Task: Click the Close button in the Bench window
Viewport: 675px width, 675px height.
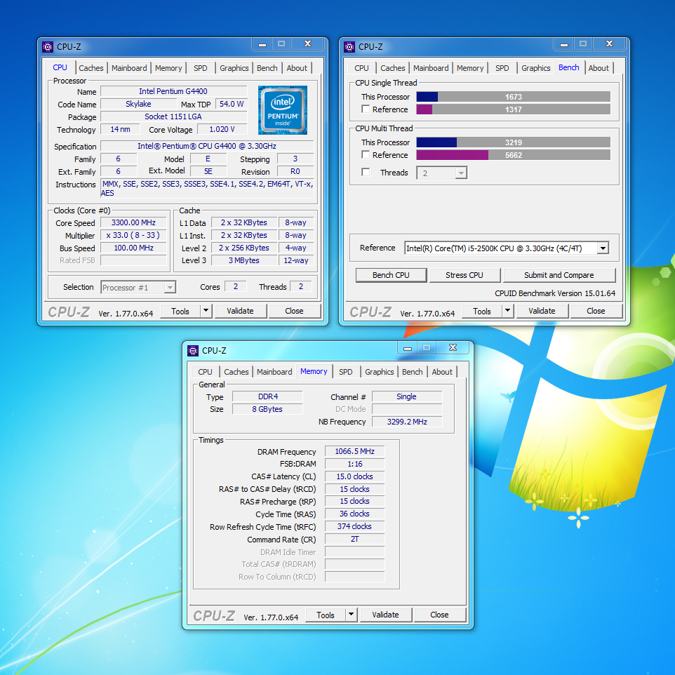Action: click(x=596, y=311)
